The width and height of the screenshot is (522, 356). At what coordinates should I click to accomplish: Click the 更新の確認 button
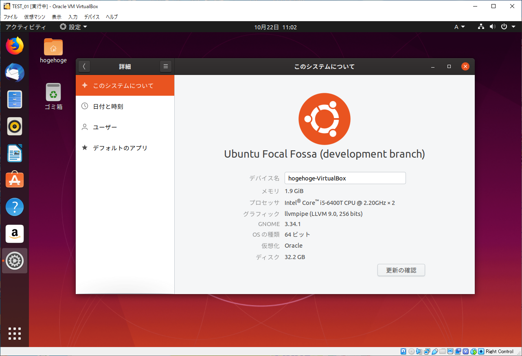pos(401,270)
